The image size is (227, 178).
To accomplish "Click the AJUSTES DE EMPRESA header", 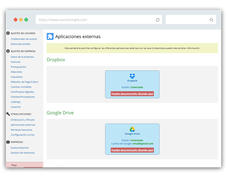I will pyautogui.click(x=23, y=51).
